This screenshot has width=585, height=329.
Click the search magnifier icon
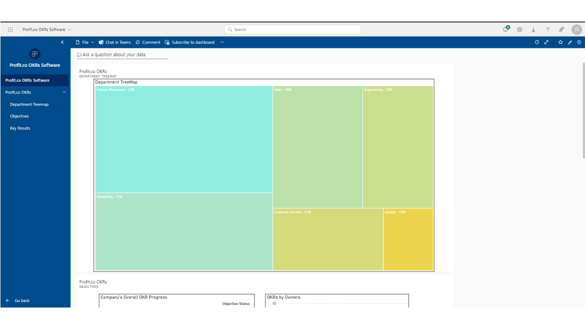click(230, 29)
